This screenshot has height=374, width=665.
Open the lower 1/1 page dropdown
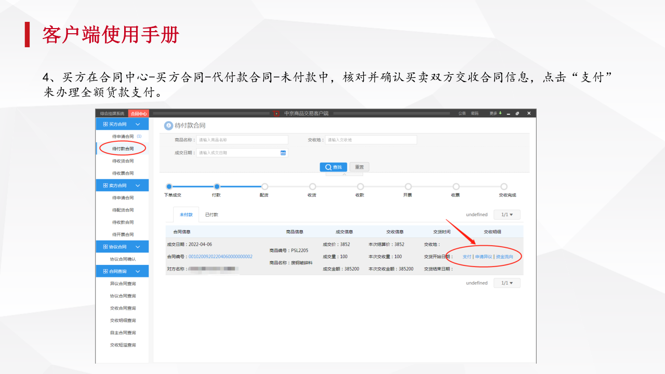coord(507,283)
